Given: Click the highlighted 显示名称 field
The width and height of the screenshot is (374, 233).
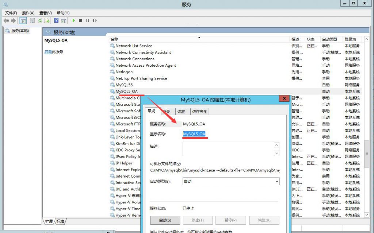Looking at the screenshot, I should pyautogui.click(x=194, y=134).
